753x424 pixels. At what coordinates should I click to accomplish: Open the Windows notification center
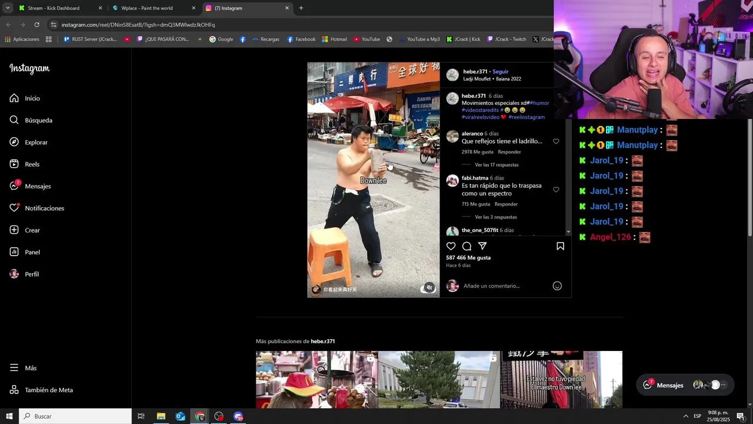pyautogui.click(x=741, y=416)
